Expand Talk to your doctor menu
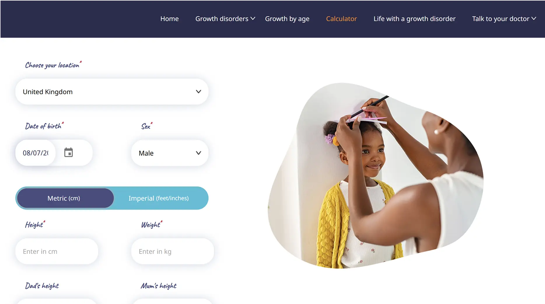Image resolution: width=545 pixels, height=304 pixels. pyautogui.click(x=501, y=19)
